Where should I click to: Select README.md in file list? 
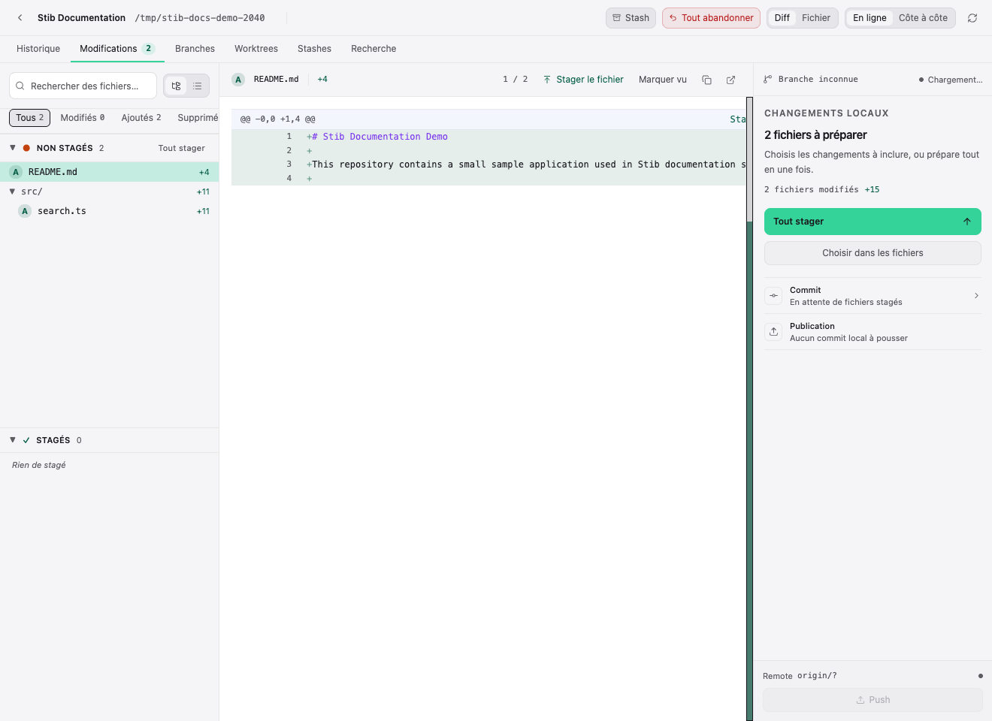(x=110, y=172)
